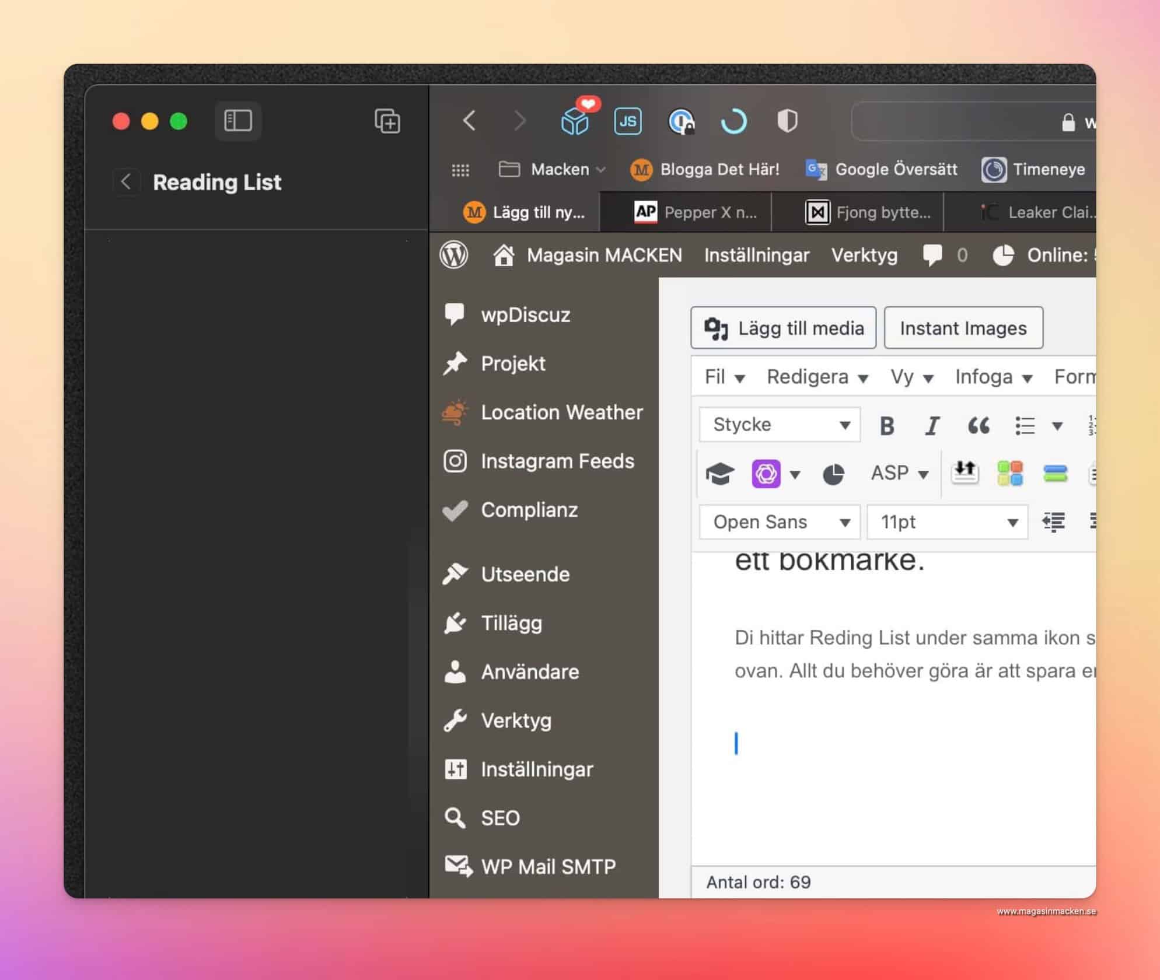Open Inställningar in the admin bar

[x=757, y=255]
